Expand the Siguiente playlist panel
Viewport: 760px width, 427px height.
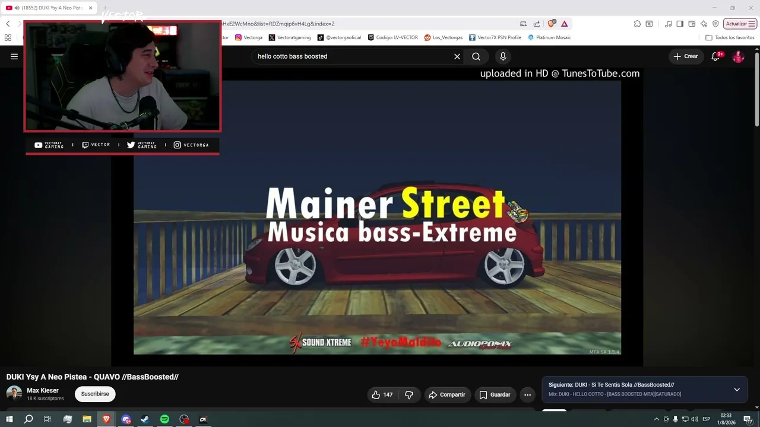click(737, 390)
